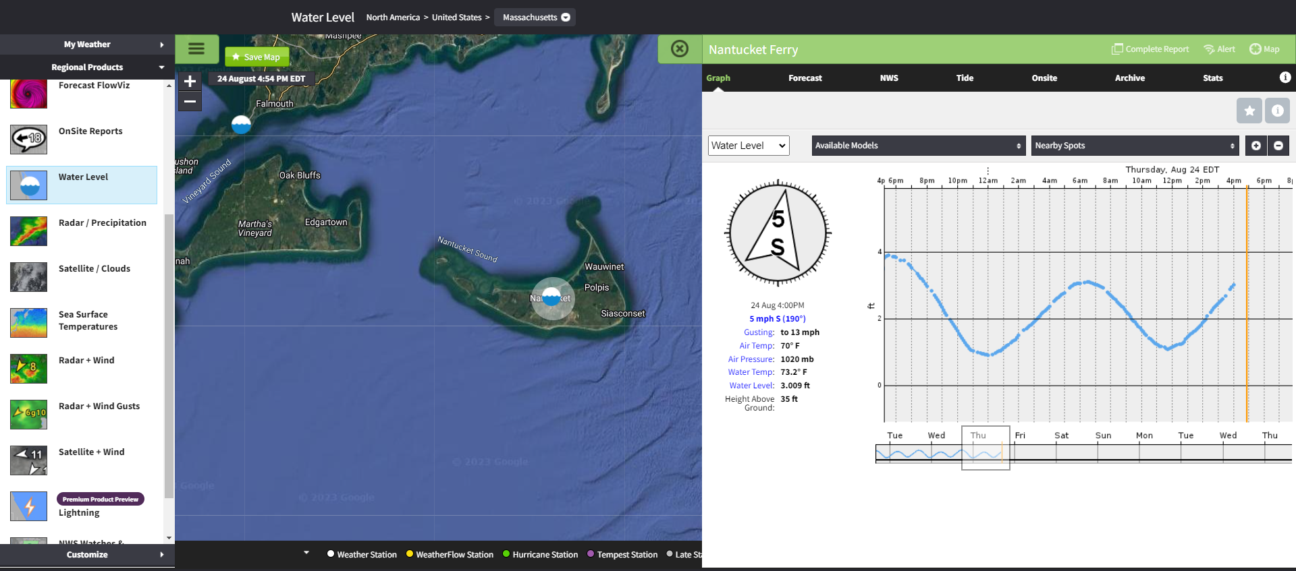This screenshot has height=571, width=1296.
Task: Click Hurricane Station legend entry
Action: pos(540,555)
